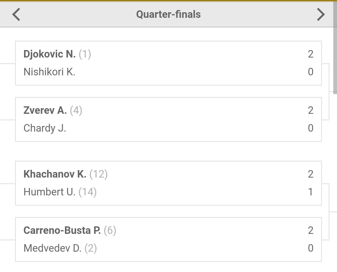The width and height of the screenshot is (337, 272).
Task: Click on Humbert U. player name
Action: (49, 192)
